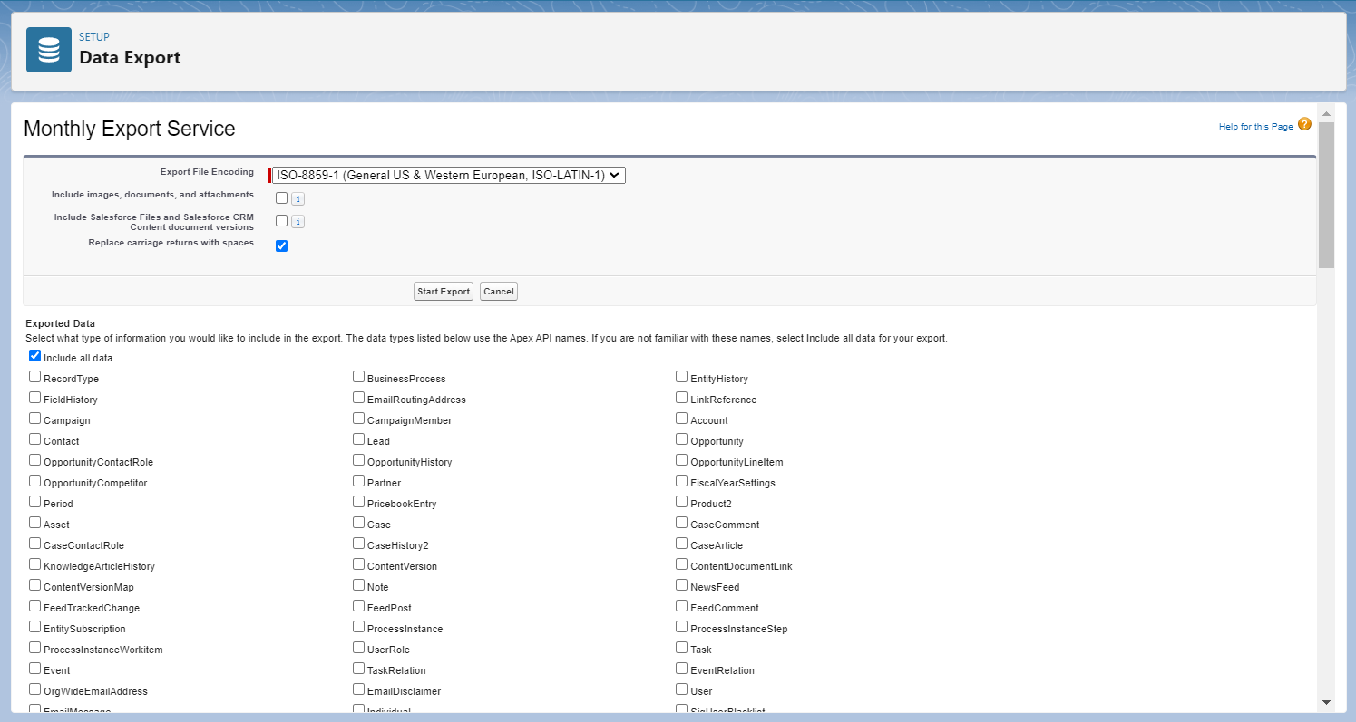The height and width of the screenshot is (722, 1356).
Task: Check the CaseArticle checkbox
Action: click(681, 544)
